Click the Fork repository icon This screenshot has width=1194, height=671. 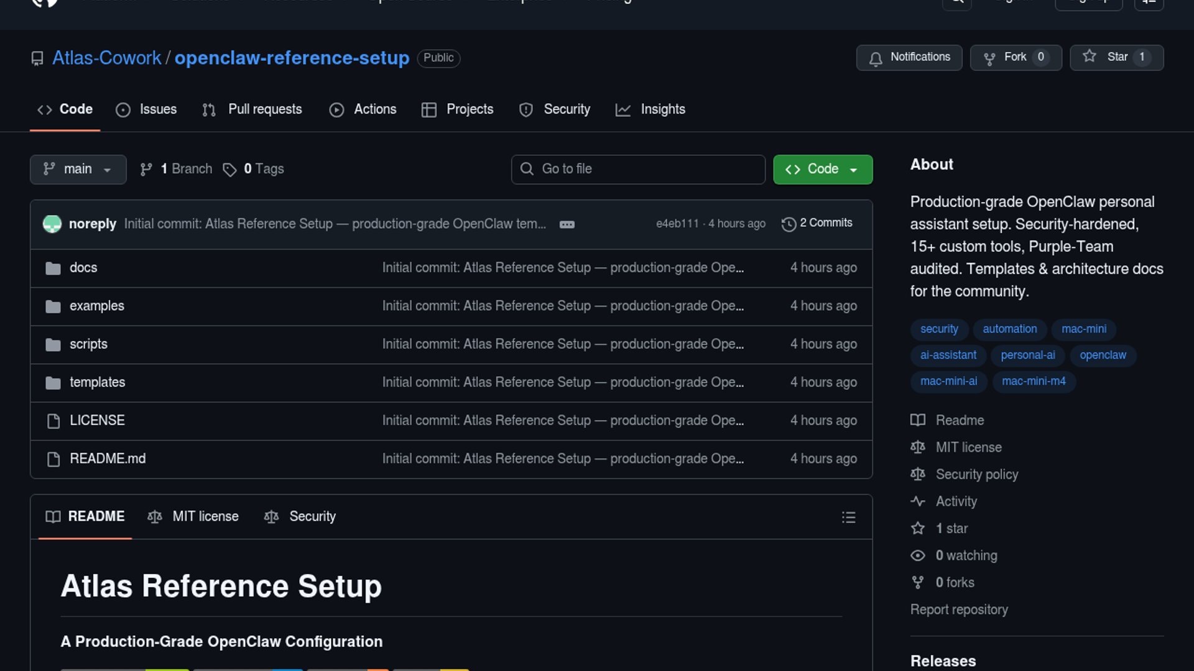pos(989,58)
